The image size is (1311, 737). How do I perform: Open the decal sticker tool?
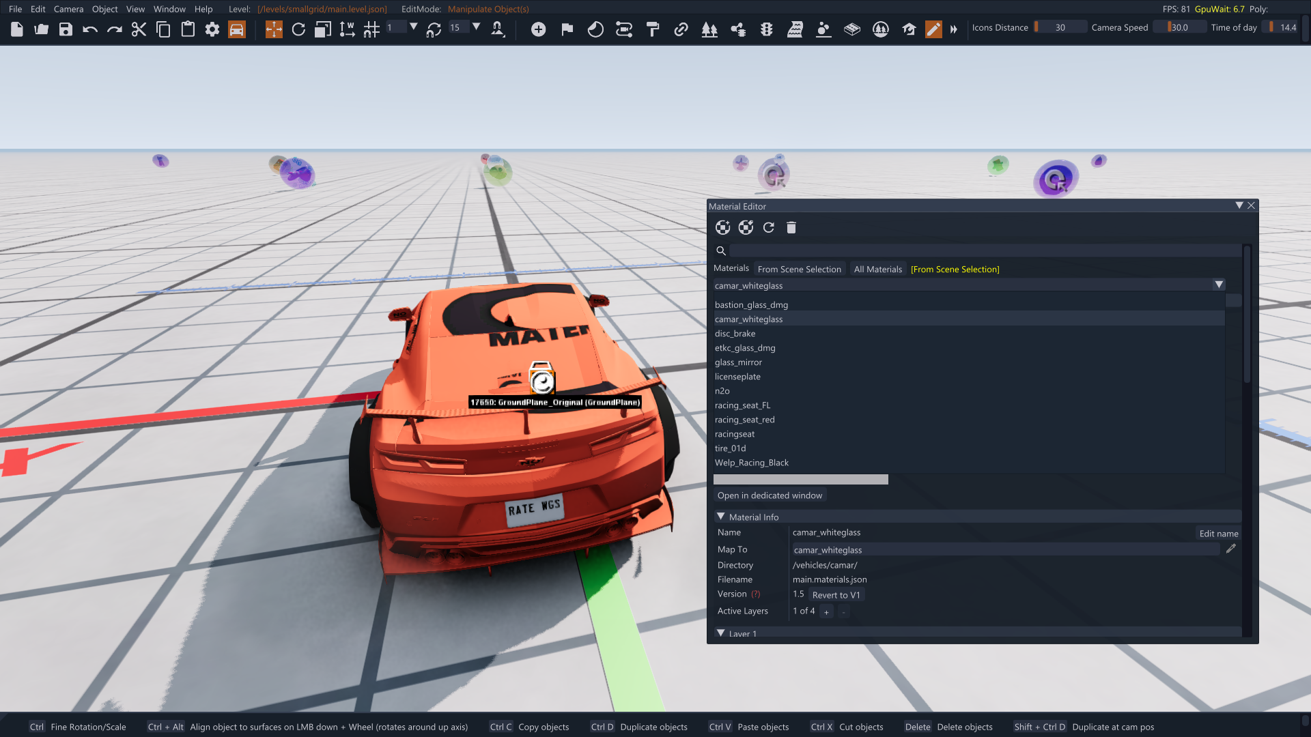pos(595,29)
